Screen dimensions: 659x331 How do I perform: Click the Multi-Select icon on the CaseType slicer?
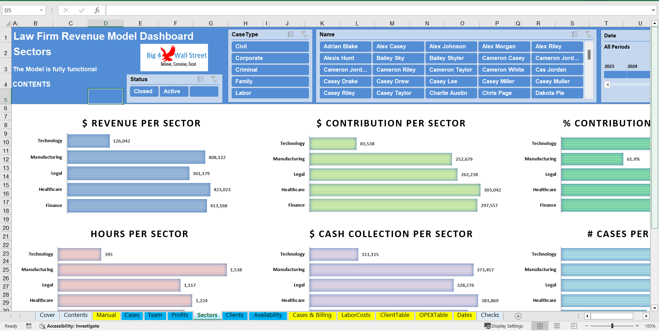click(291, 34)
